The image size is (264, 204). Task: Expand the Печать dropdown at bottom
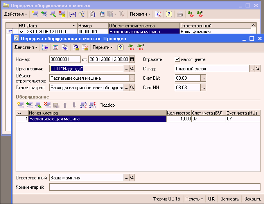coord(194,199)
